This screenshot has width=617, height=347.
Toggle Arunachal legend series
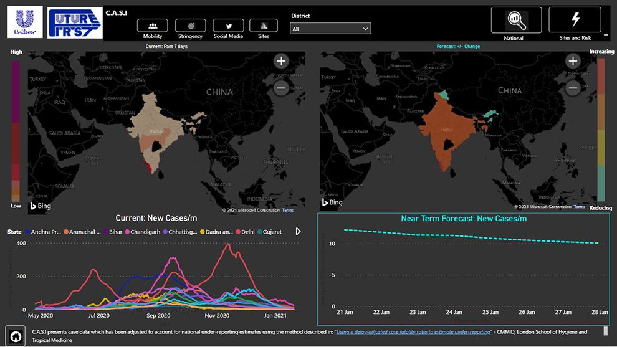82,232
